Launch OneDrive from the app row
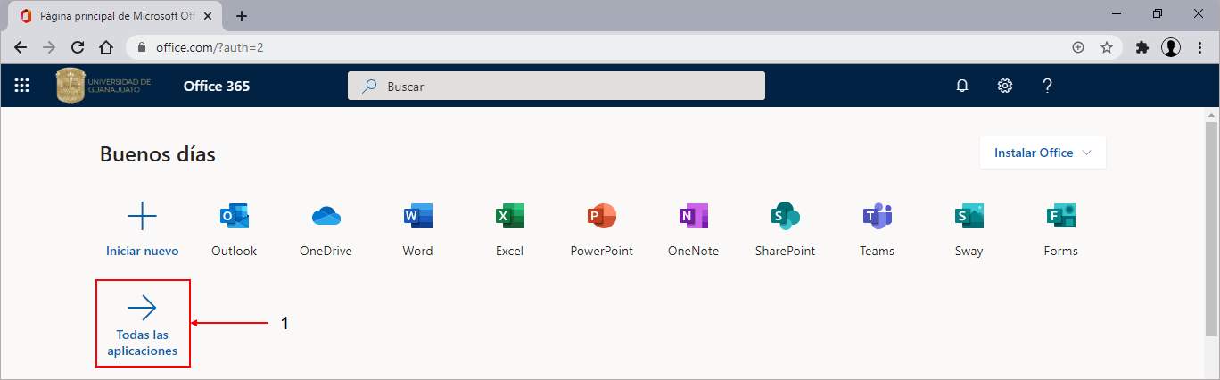This screenshot has height=380, width=1220. [326, 216]
